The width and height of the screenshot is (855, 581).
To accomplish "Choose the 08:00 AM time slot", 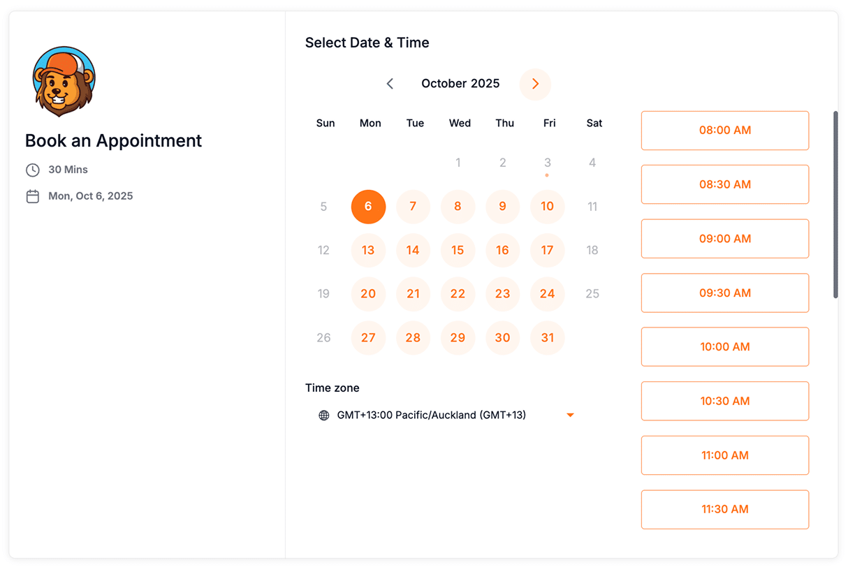I will click(724, 131).
